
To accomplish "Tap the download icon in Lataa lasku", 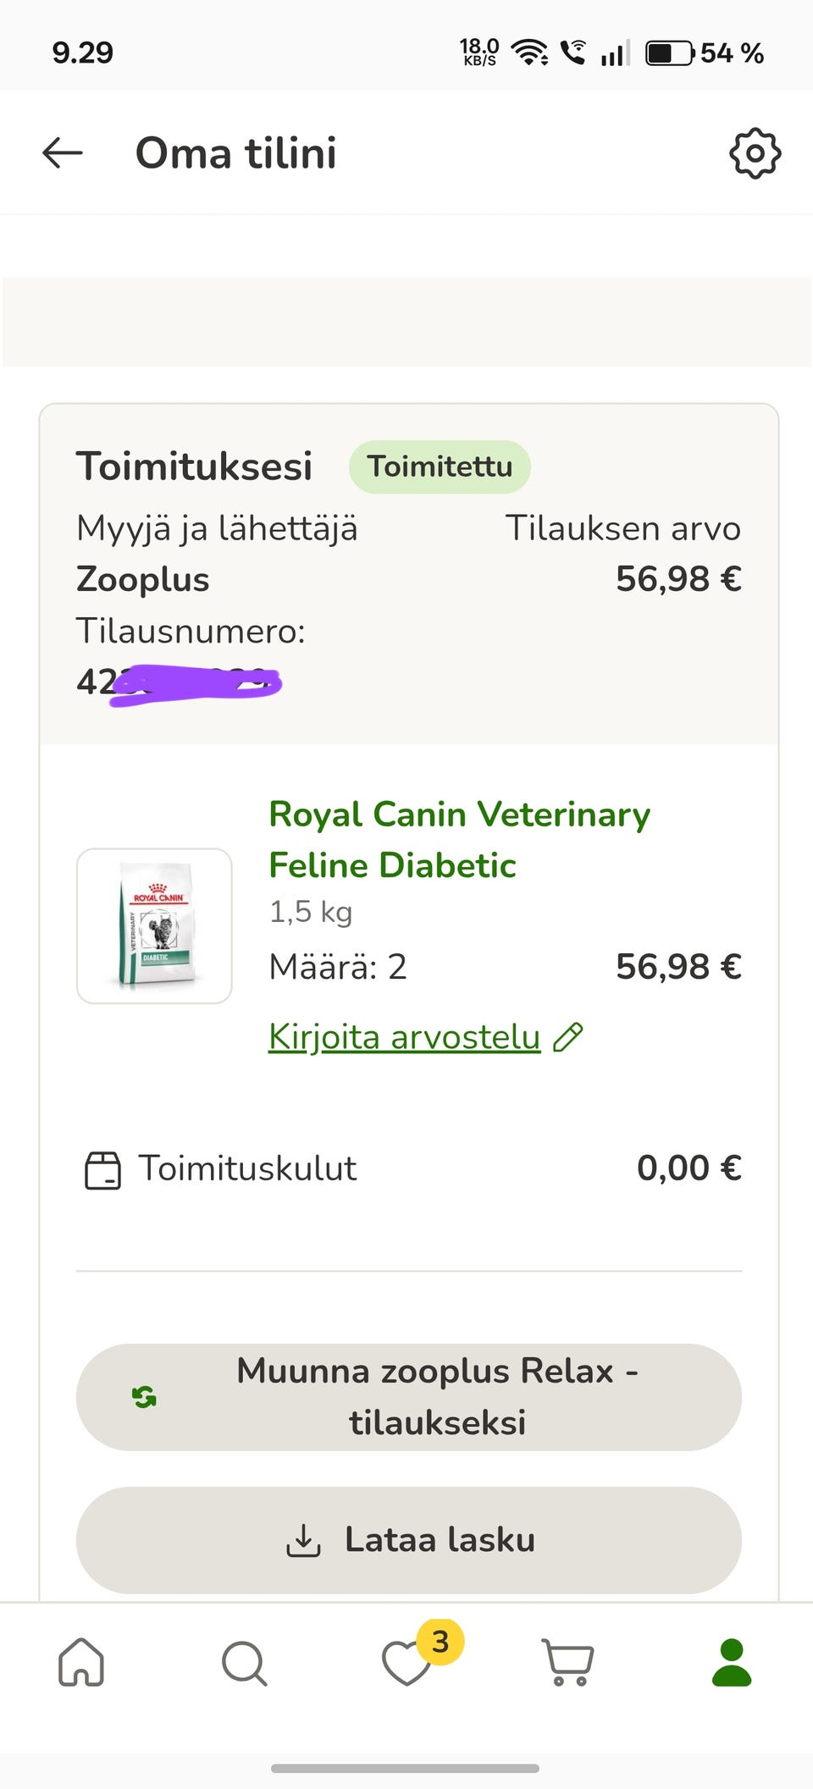I will click(303, 1540).
